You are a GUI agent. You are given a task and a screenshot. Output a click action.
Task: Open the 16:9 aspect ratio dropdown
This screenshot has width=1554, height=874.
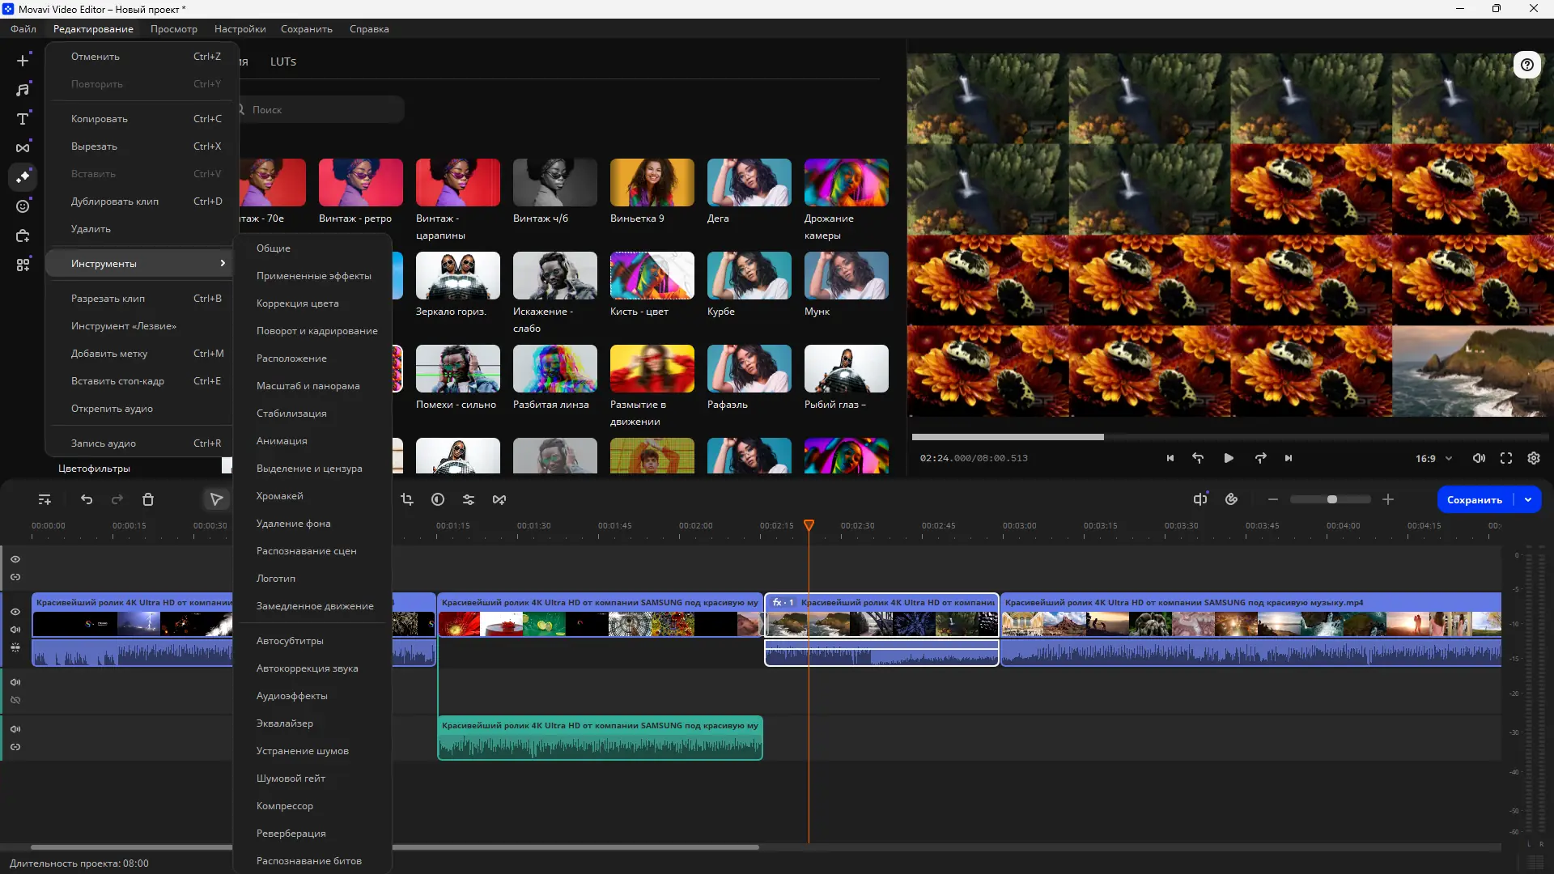1433,458
